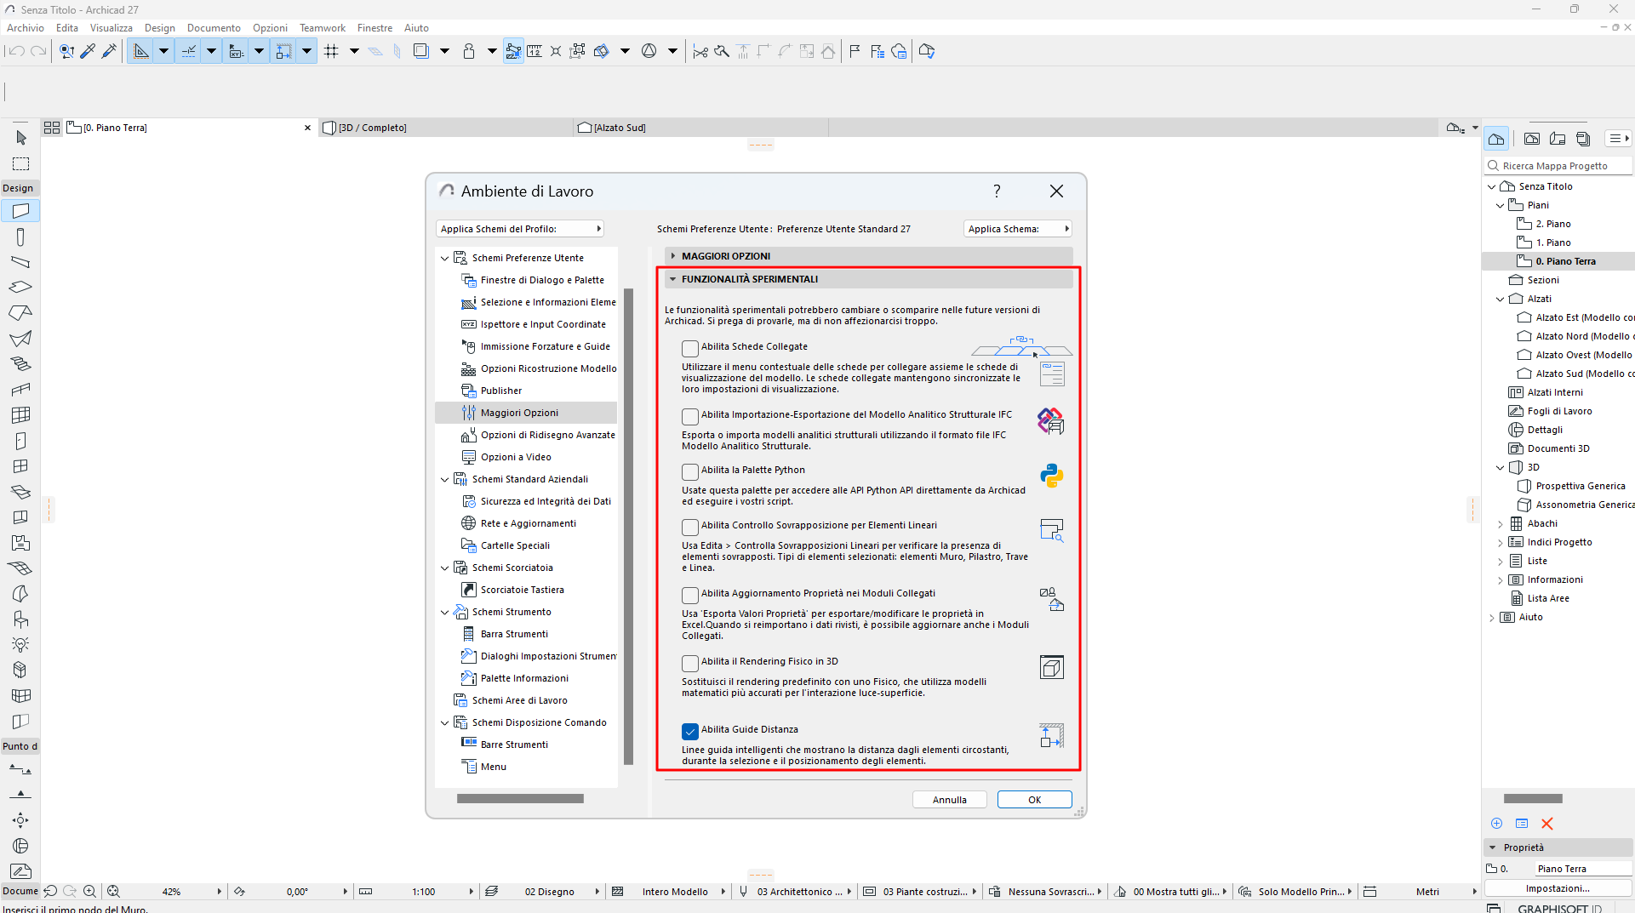Viewport: 1635px width, 913px height.
Task: Open Applica Schemi del Profilo dropdown
Action: pyautogui.click(x=520, y=229)
